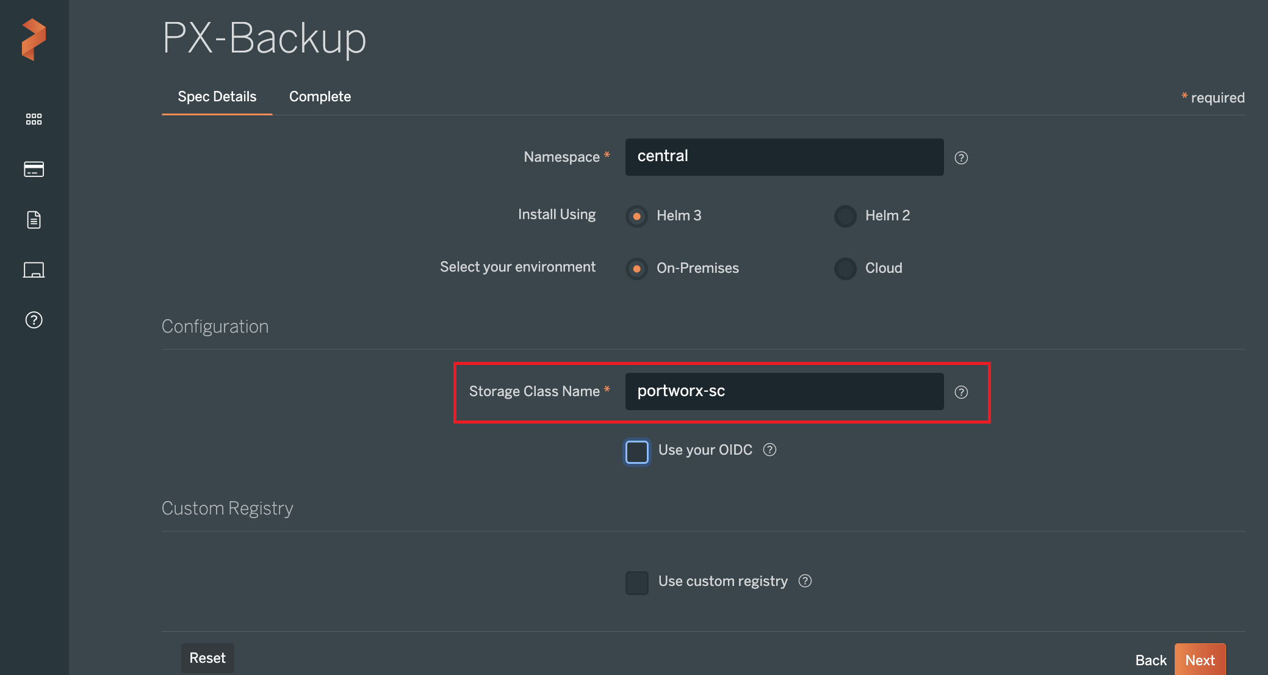The height and width of the screenshot is (675, 1268).
Task: Click the Install Using label
Action: [557, 215]
